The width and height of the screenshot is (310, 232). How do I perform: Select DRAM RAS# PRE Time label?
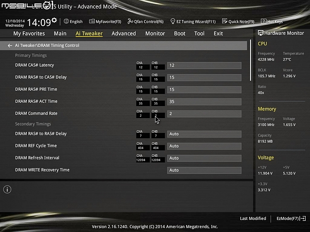(36, 89)
